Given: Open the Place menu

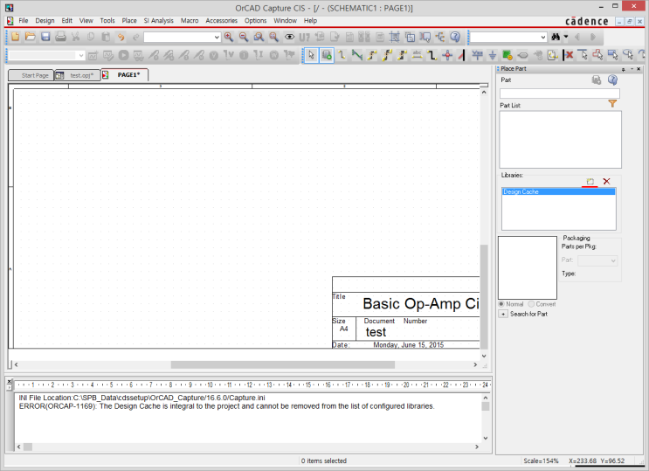Looking at the screenshot, I should coord(129,20).
